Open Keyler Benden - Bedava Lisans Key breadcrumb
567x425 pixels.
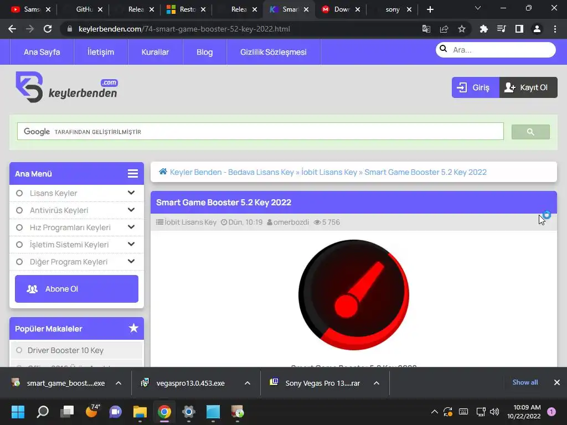[x=232, y=172]
